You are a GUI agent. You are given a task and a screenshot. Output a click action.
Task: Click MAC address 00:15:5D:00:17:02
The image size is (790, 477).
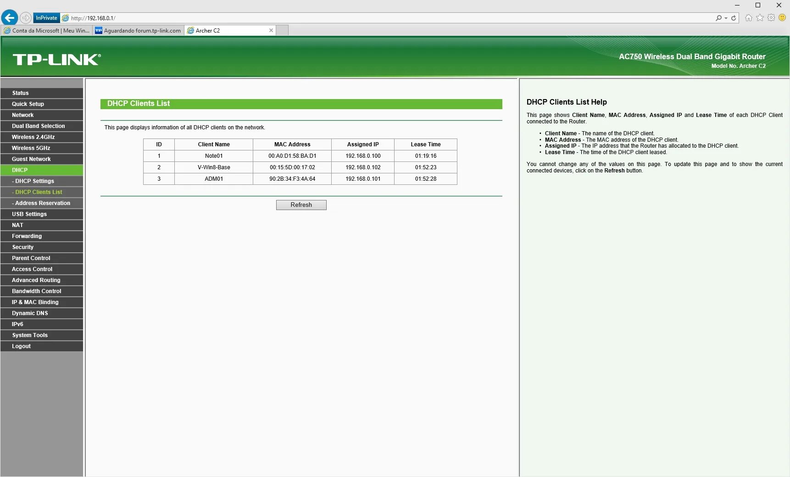tap(292, 167)
